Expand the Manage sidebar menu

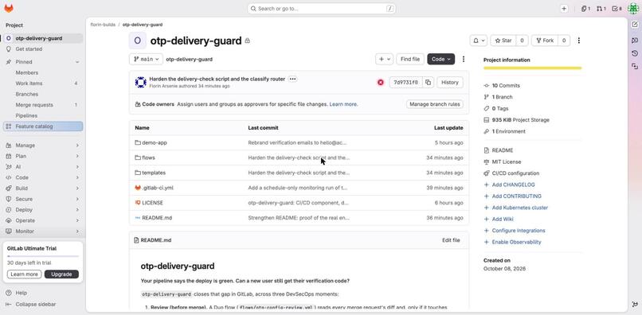pyautogui.click(x=42, y=146)
